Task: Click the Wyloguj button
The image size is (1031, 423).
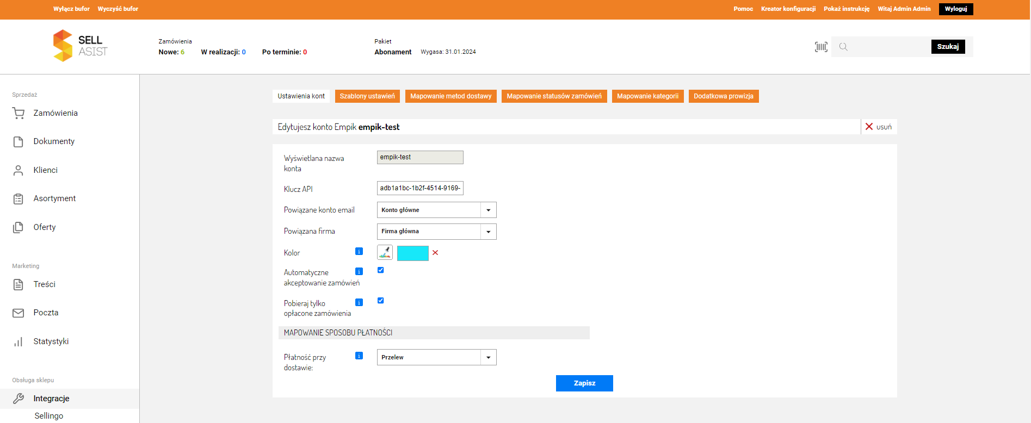Action: (x=955, y=9)
